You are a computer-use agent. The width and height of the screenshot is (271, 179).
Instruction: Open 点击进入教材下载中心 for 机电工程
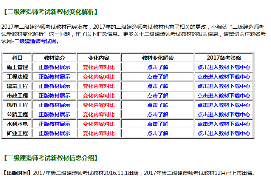coord(224,105)
